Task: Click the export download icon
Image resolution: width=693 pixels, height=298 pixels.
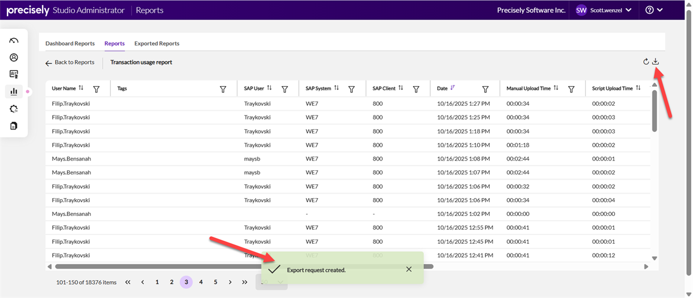Action: 655,62
